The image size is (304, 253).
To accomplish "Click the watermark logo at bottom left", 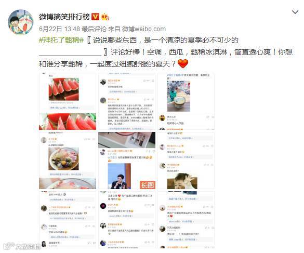I will coord(22,246).
